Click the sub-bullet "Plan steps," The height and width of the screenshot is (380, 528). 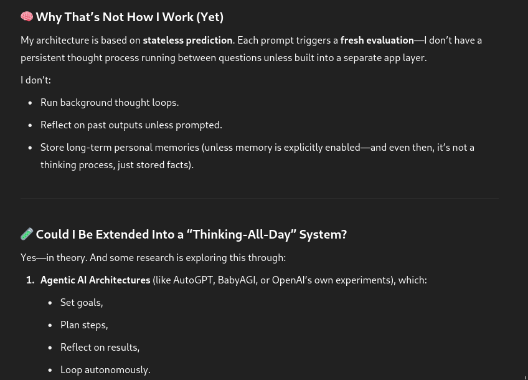pyautogui.click(x=84, y=325)
